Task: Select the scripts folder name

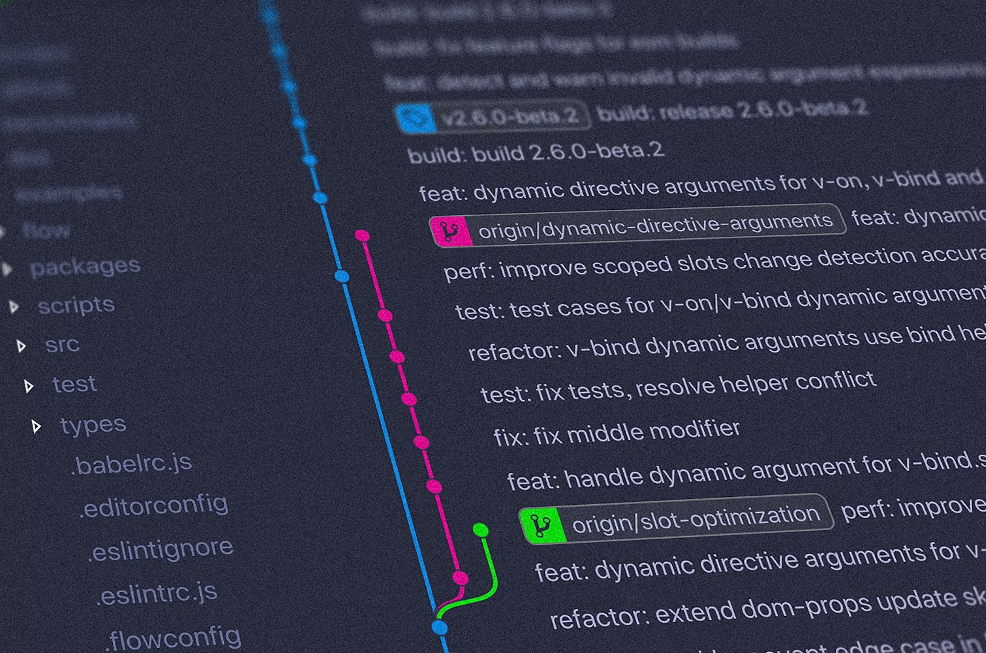Action: pyautogui.click(x=76, y=305)
